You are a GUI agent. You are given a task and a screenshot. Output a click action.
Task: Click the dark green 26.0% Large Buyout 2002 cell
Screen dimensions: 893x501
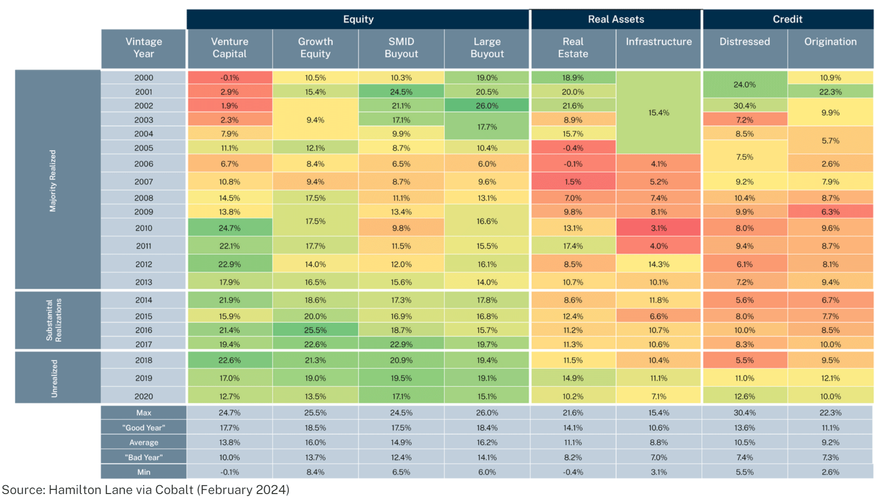(x=487, y=106)
